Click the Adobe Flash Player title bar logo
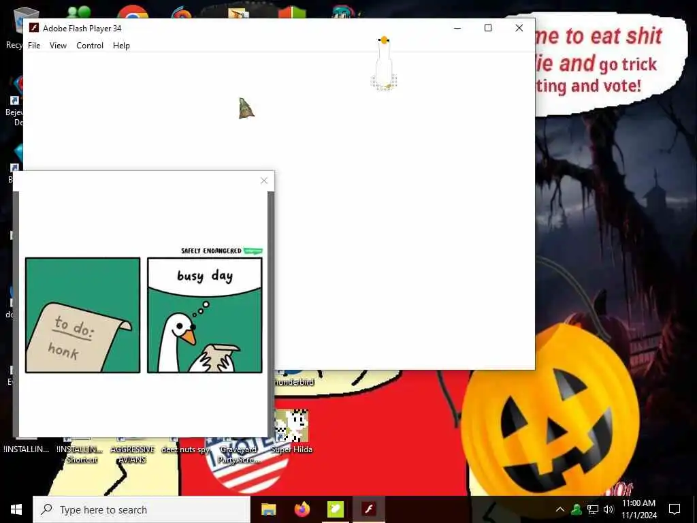Image resolution: width=697 pixels, height=523 pixels. [x=34, y=28]
